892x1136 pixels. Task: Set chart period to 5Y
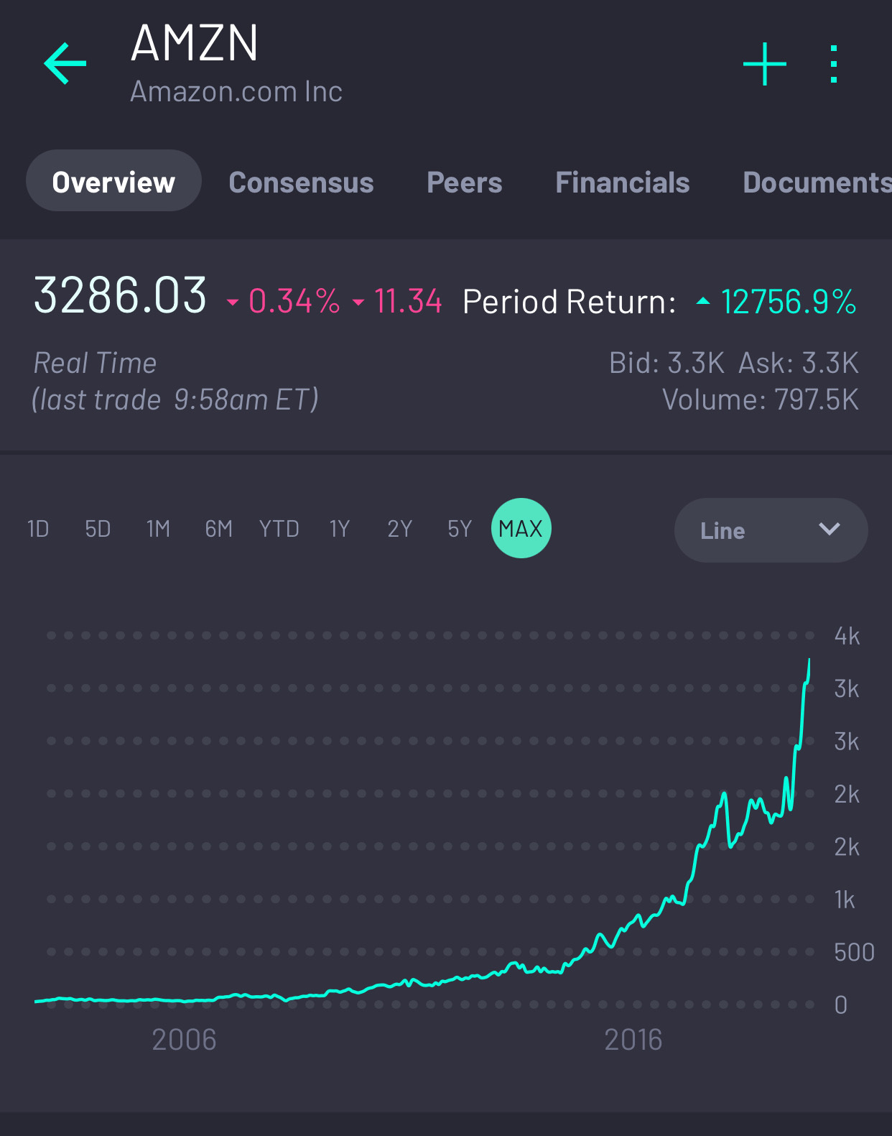pyautogui.click(x=460, y=529)
